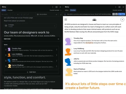This screenshot has height=94, width=126.
Task: Open the left Story pane's three-dot menu
Action: [x=53, y=7]
